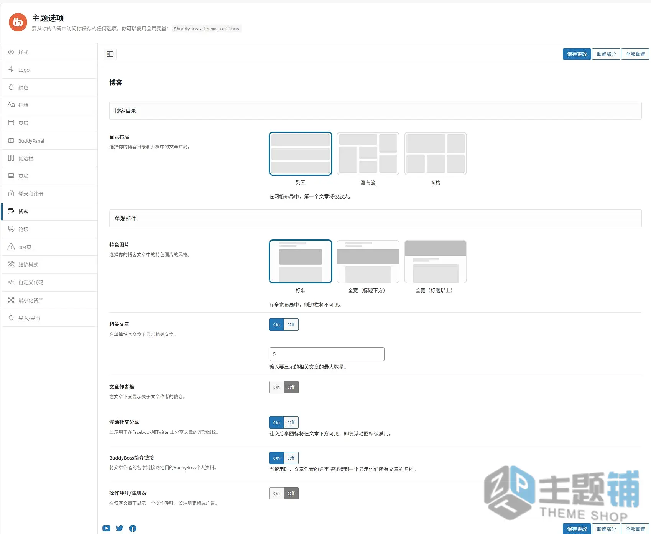Set 浮动社交分享 to Off
The image size is (651, 534).
[x=291, y=422]
